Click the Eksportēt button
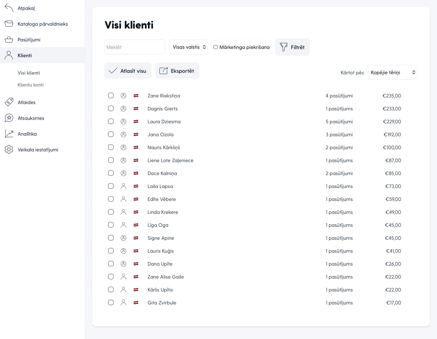The height and width of the screenshot is (339, 437). [x=177, y=71]
